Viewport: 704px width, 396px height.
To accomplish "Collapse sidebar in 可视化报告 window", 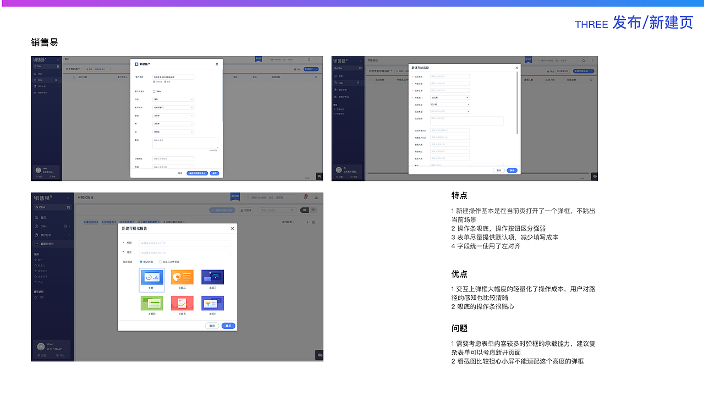I will point(68,198).
